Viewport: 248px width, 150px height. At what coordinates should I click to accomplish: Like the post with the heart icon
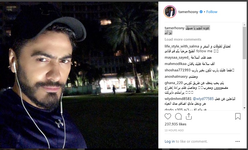point(168,116)
